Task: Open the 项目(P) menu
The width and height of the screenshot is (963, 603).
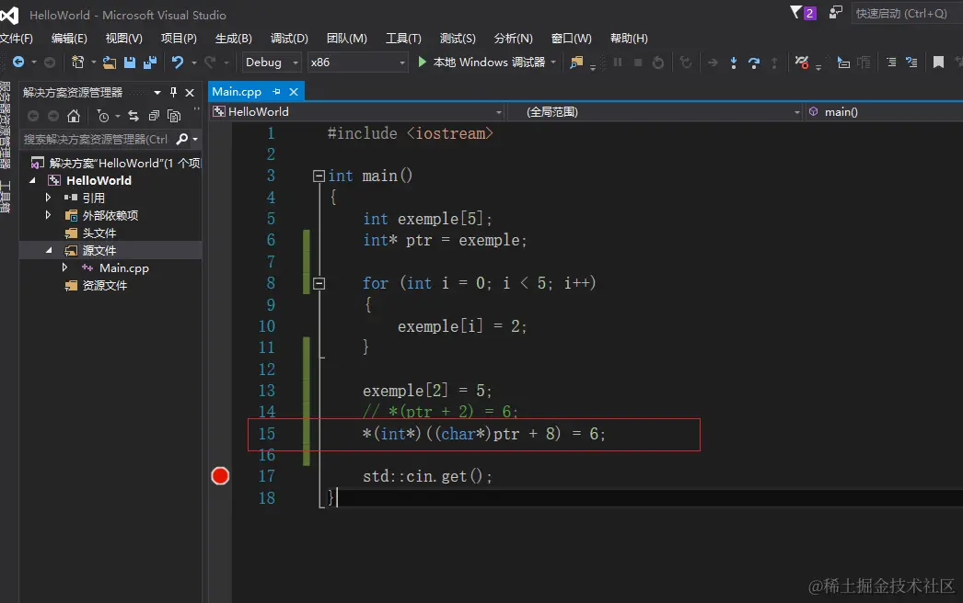Action: (x=179, y=38)
